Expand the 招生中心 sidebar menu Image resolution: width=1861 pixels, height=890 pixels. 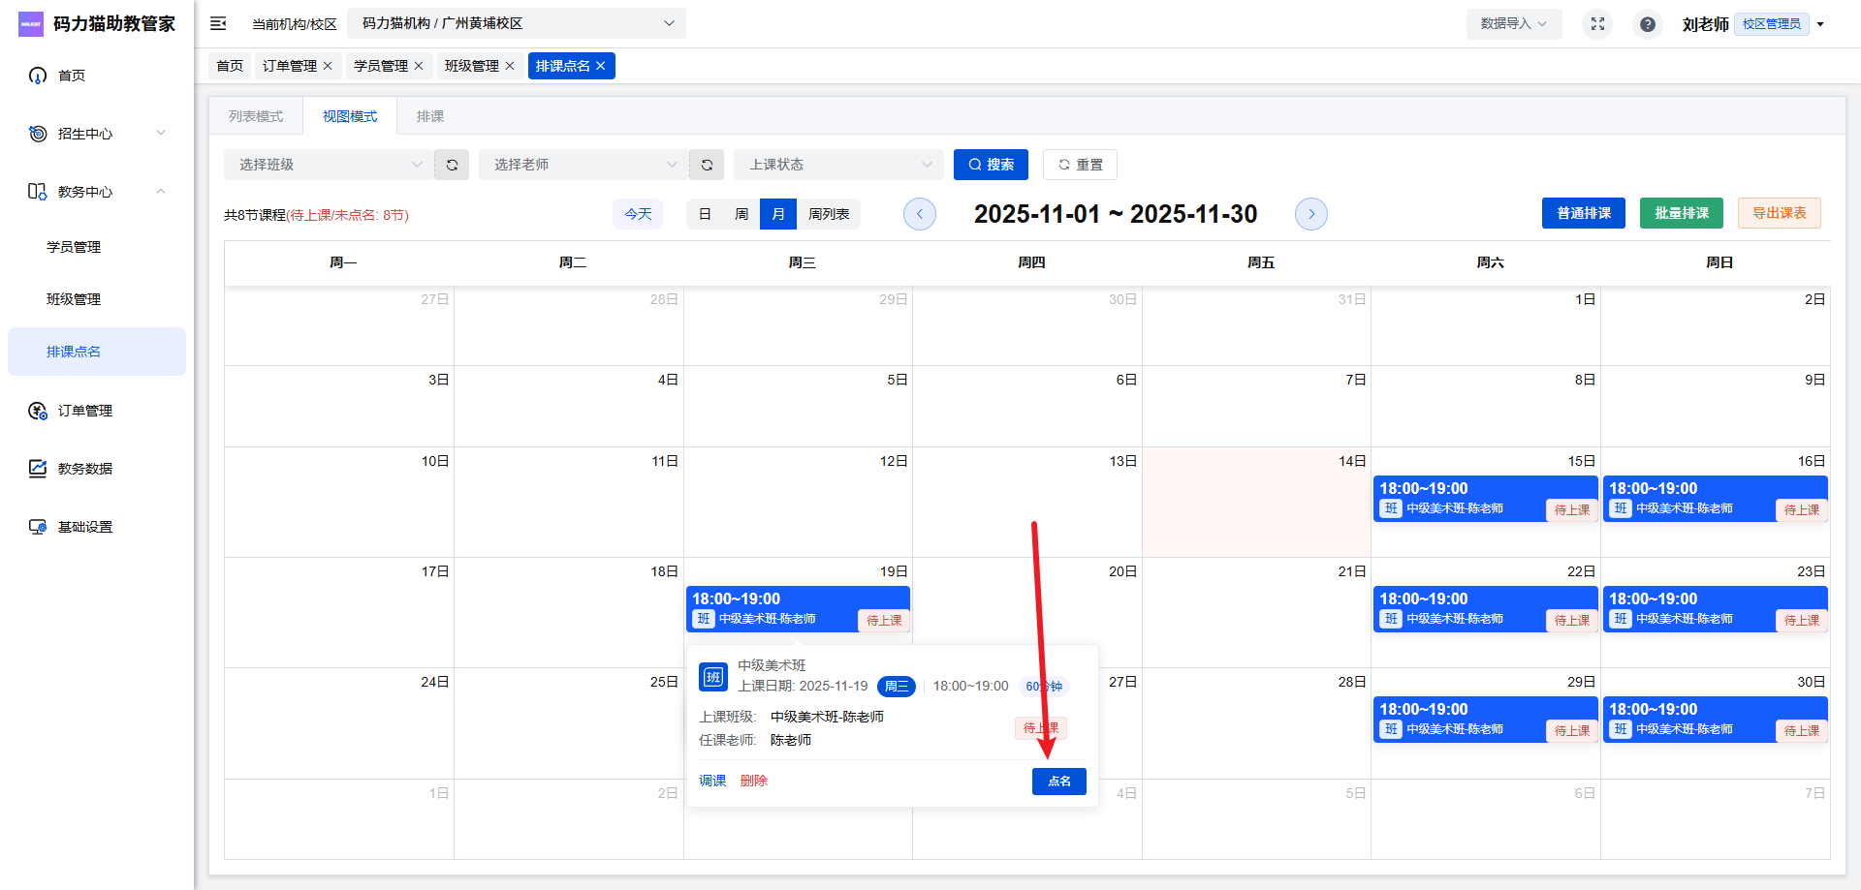tap(97, 134)
